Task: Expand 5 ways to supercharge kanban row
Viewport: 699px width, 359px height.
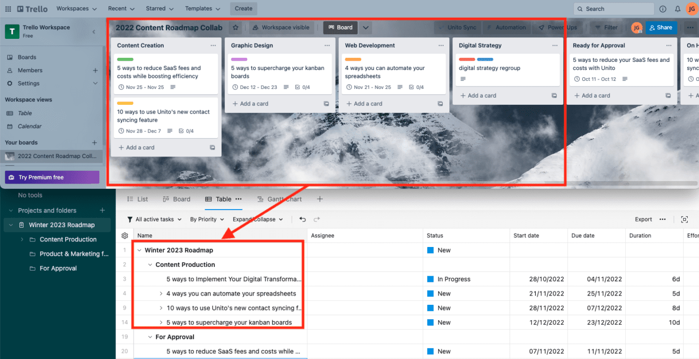Action: 161,323
